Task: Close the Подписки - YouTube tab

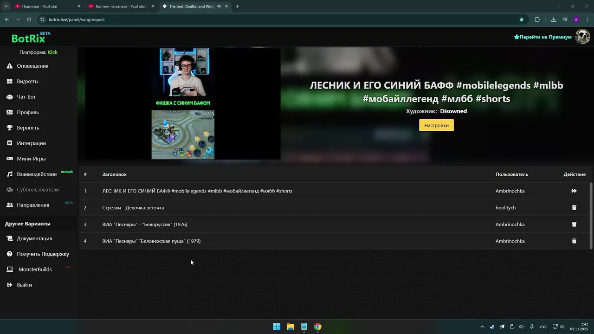Action: click(x=79, y=6)
